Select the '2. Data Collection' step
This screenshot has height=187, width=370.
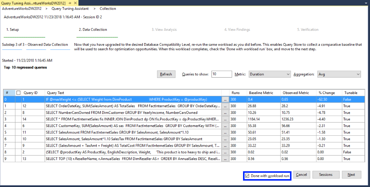(93, 30)
